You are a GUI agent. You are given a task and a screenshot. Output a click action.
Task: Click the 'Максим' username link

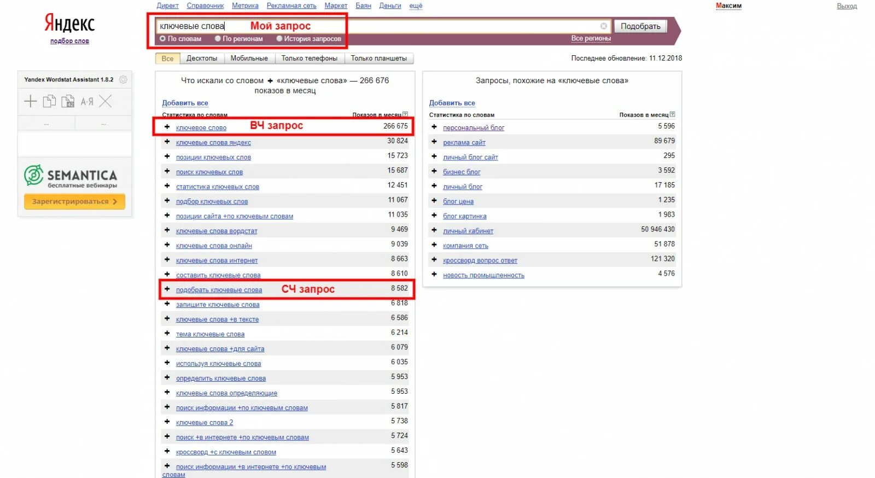tap(728, 6)
